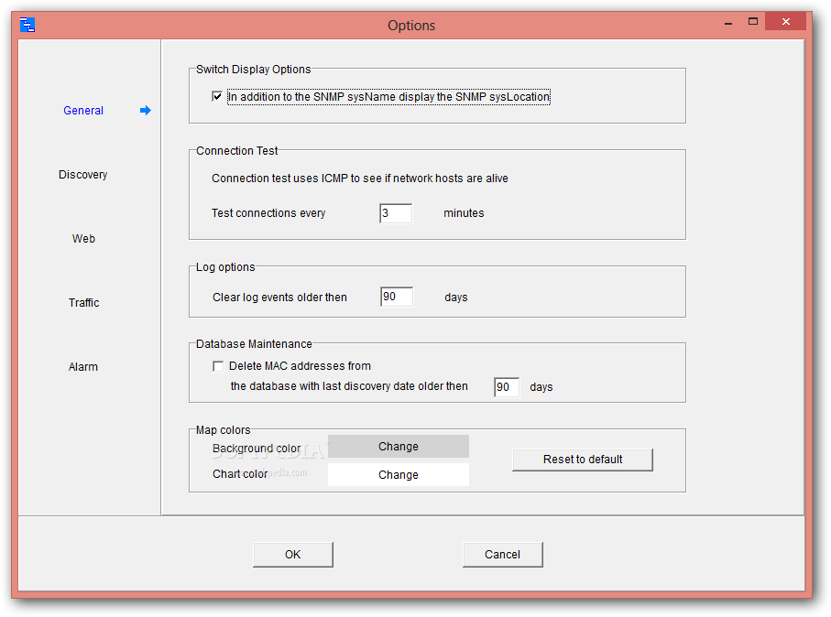Switch to the Discovery section

[83, 174]
